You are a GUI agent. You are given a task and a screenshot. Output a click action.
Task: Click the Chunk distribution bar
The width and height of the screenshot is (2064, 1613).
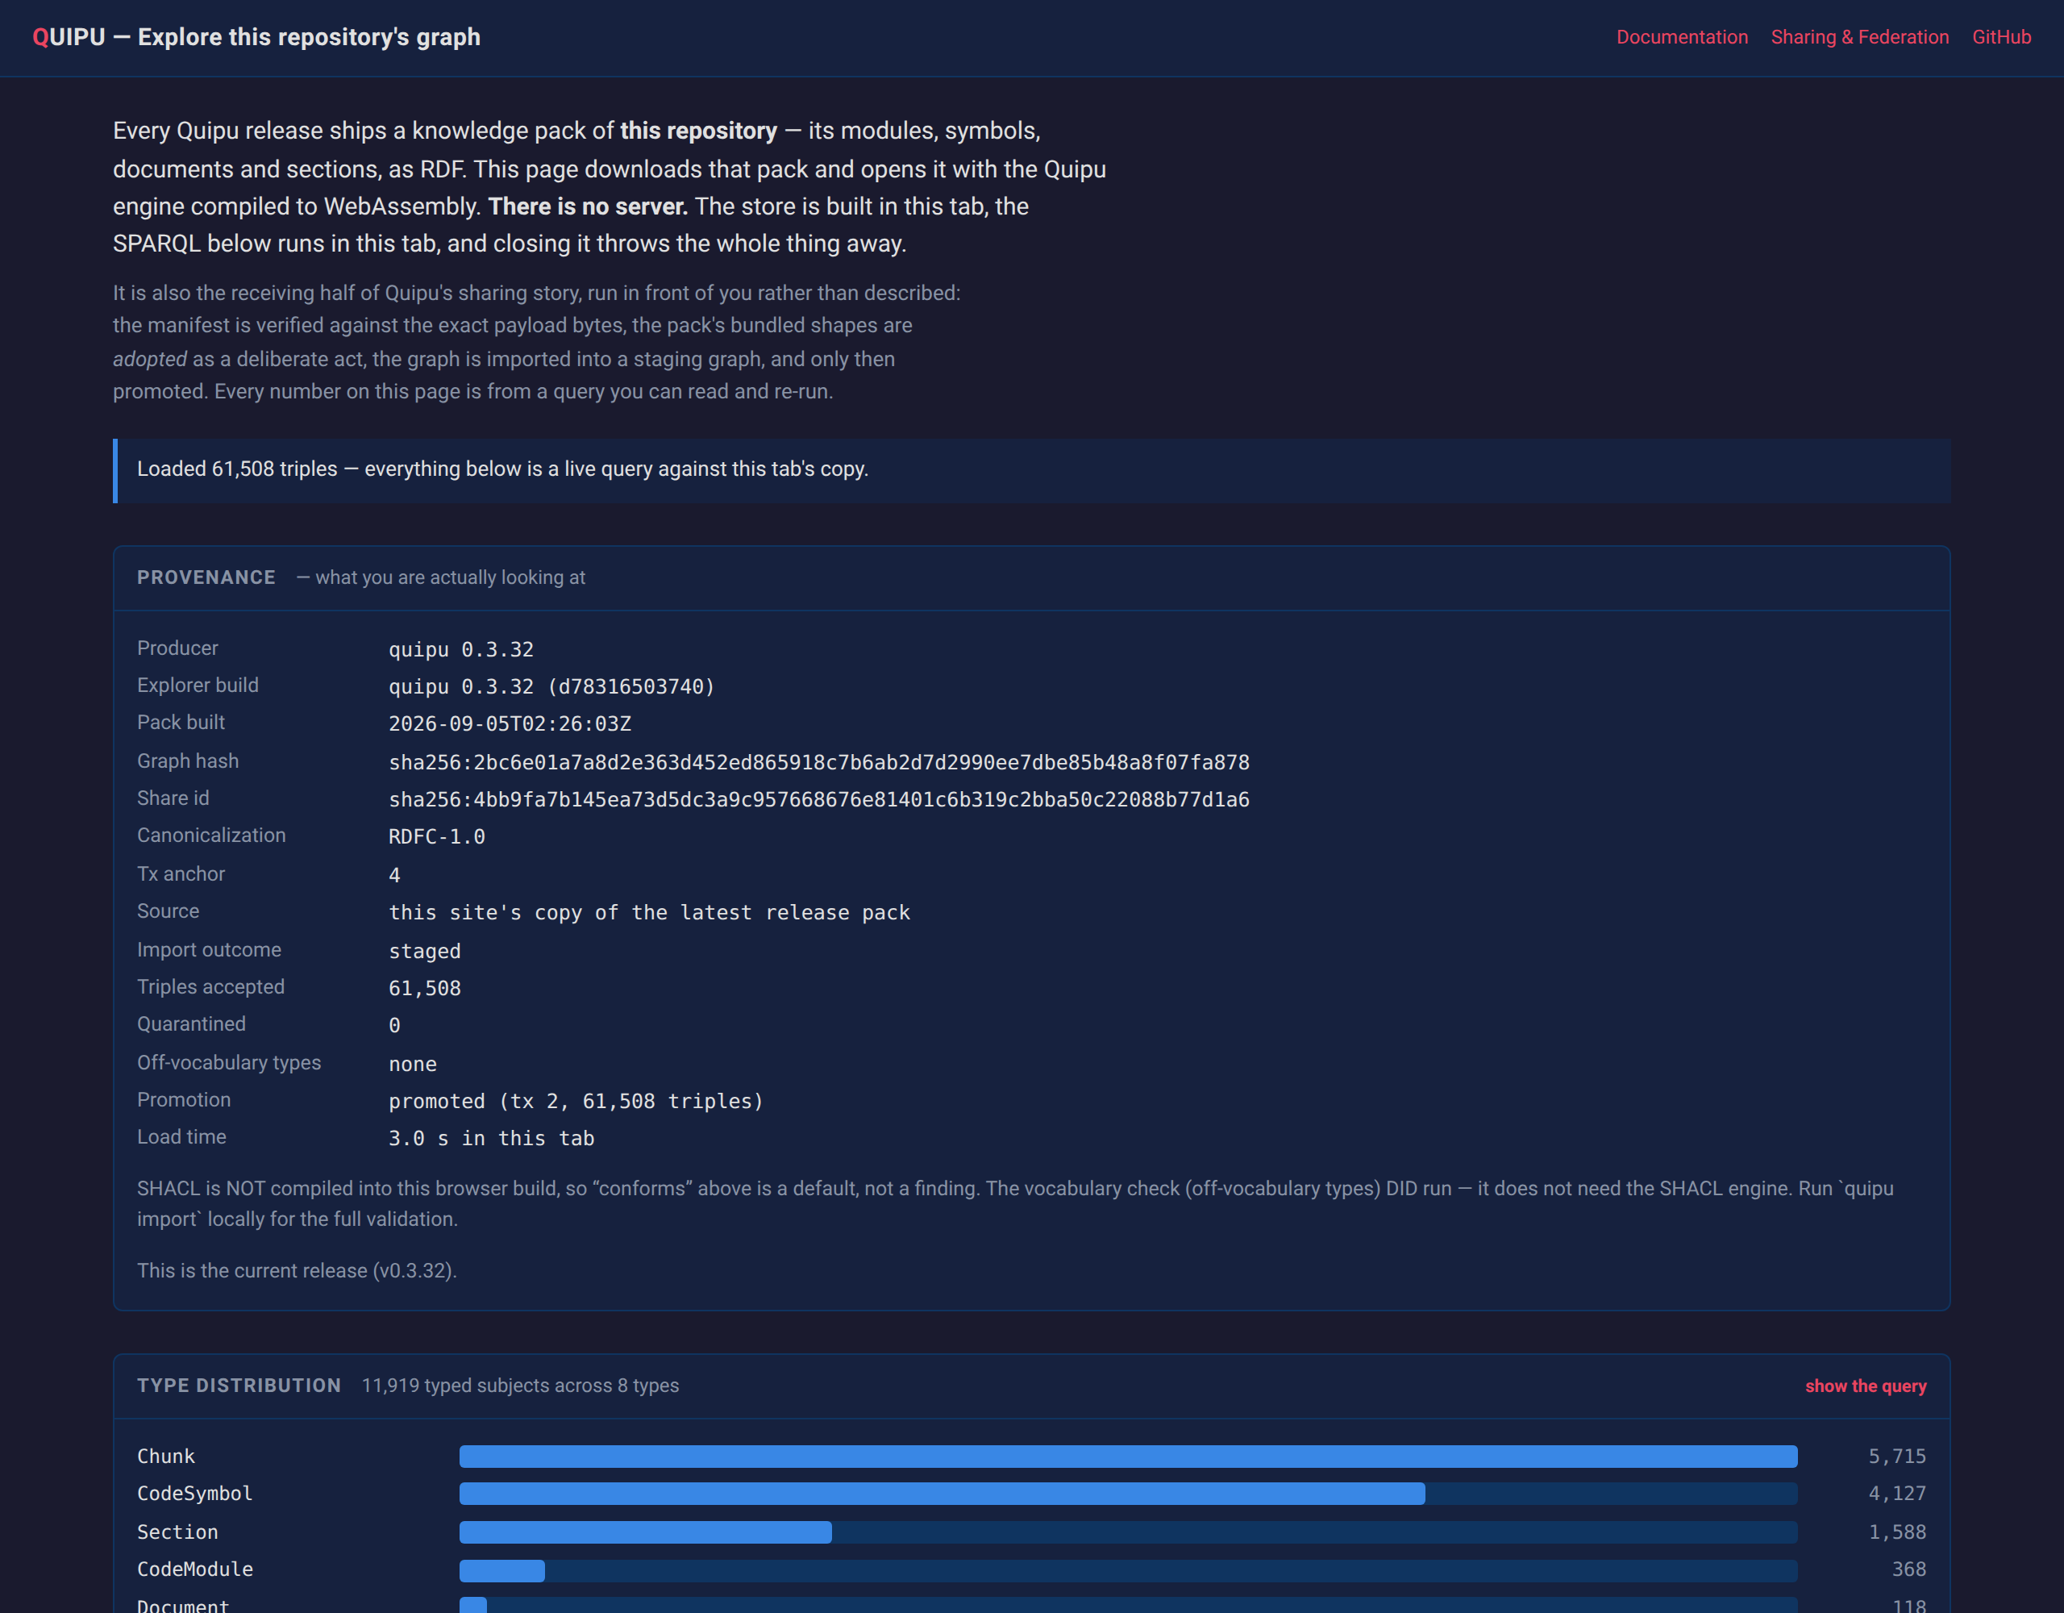click(1127, 1456)
